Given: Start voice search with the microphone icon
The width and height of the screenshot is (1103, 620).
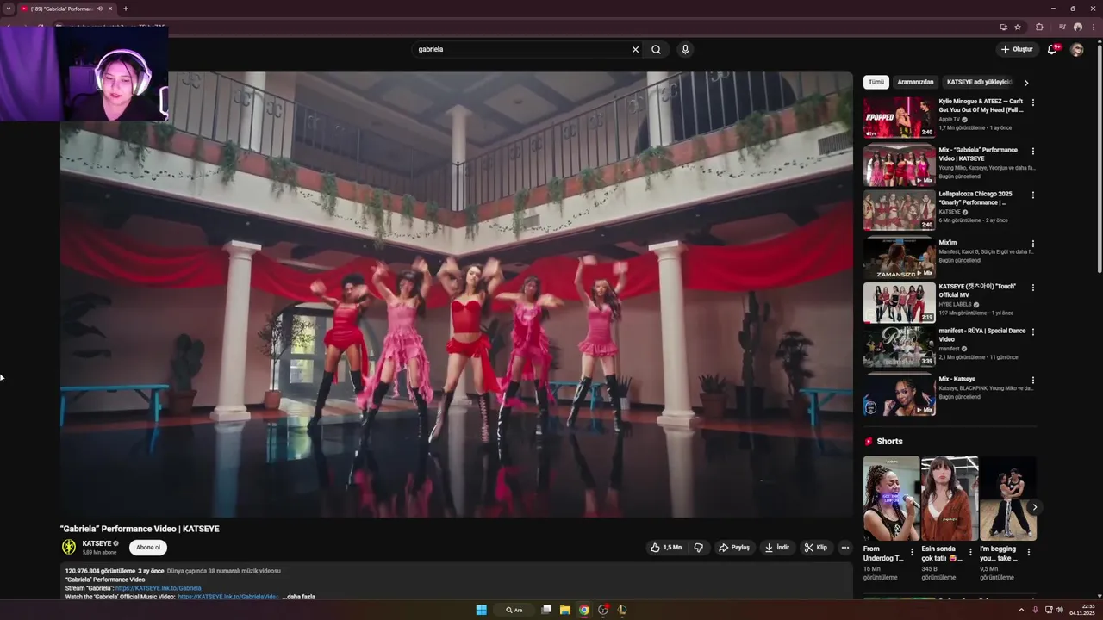Looking at the screenshot, I should click(685, 49).
